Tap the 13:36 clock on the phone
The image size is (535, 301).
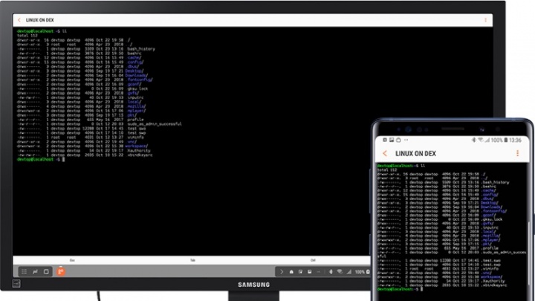(515, 140)
